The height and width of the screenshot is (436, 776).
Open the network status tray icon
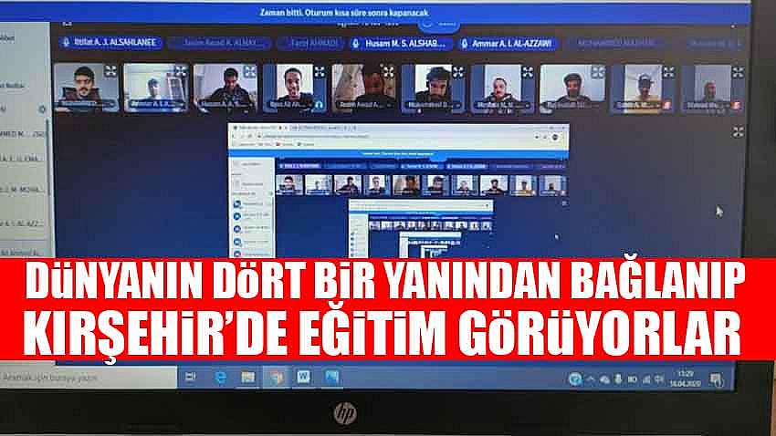click(646, 379)
